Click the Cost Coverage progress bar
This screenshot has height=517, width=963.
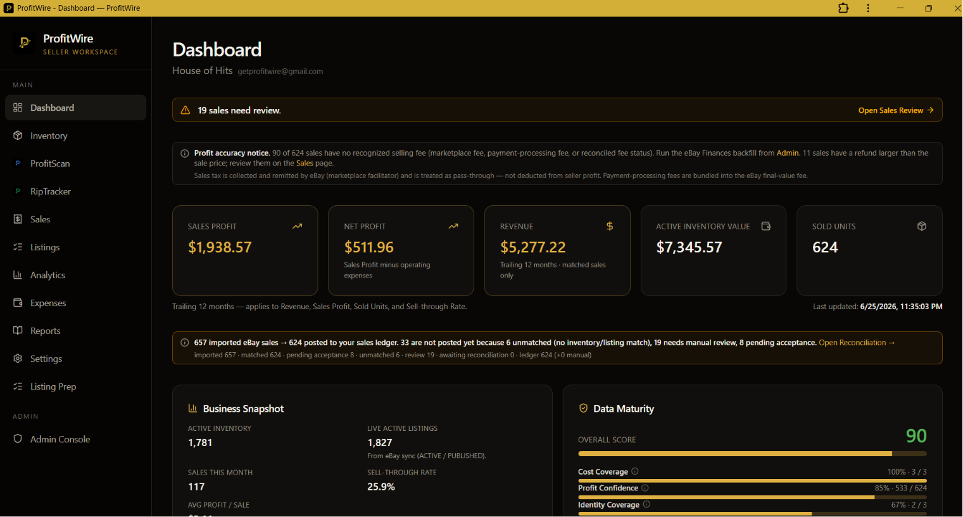click(x=752, y=481)
